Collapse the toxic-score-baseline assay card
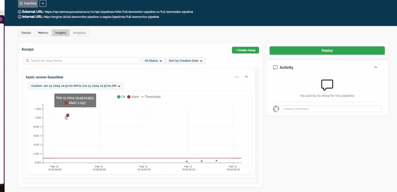Screen dimensions: 397x192 [246, 77]
